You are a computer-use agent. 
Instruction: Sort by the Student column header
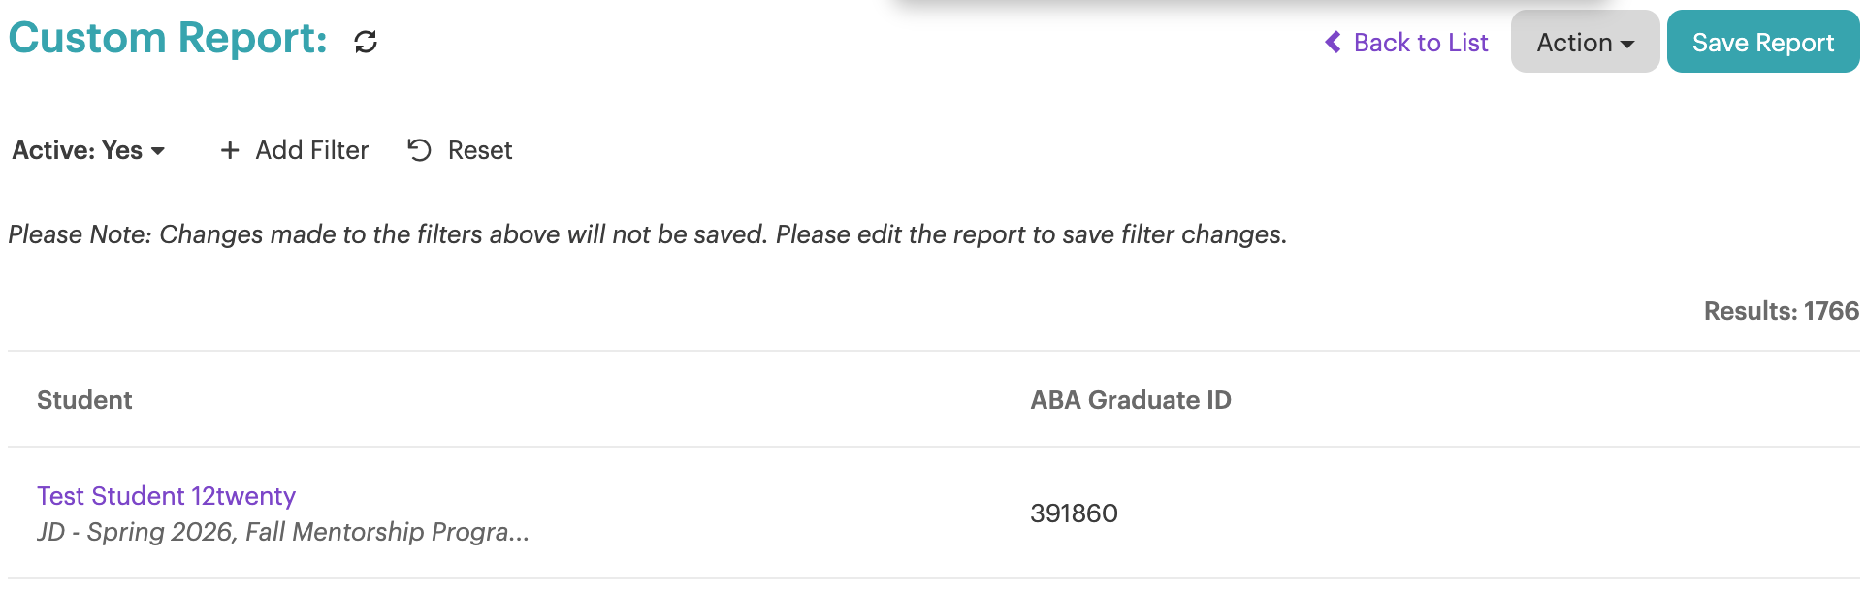[84, 400]
